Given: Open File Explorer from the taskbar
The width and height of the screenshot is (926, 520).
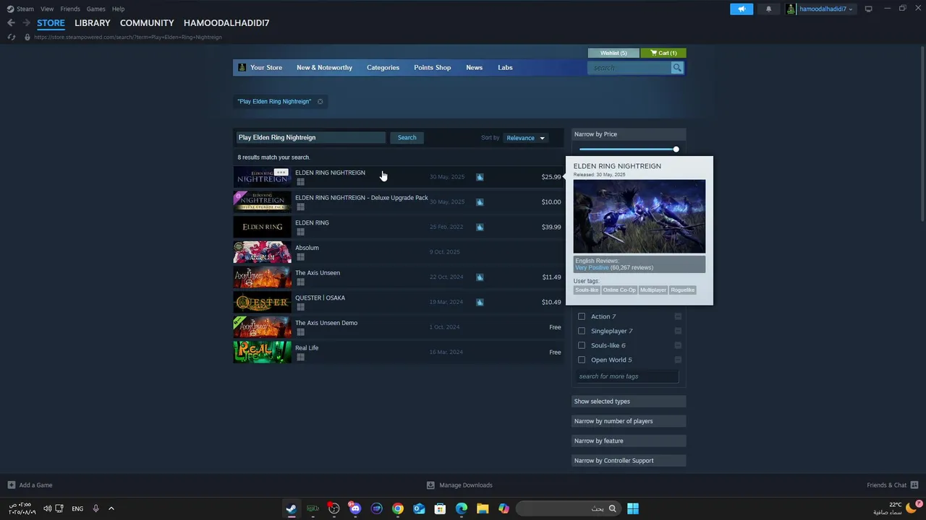Looking at the screenshot, I should coord(483,508).
